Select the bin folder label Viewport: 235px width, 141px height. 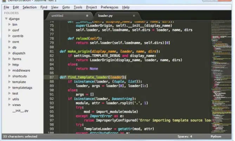pos(15,25)
